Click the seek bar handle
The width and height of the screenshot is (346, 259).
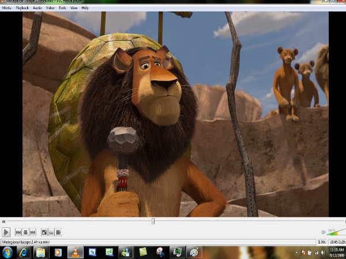coord(153,221)
